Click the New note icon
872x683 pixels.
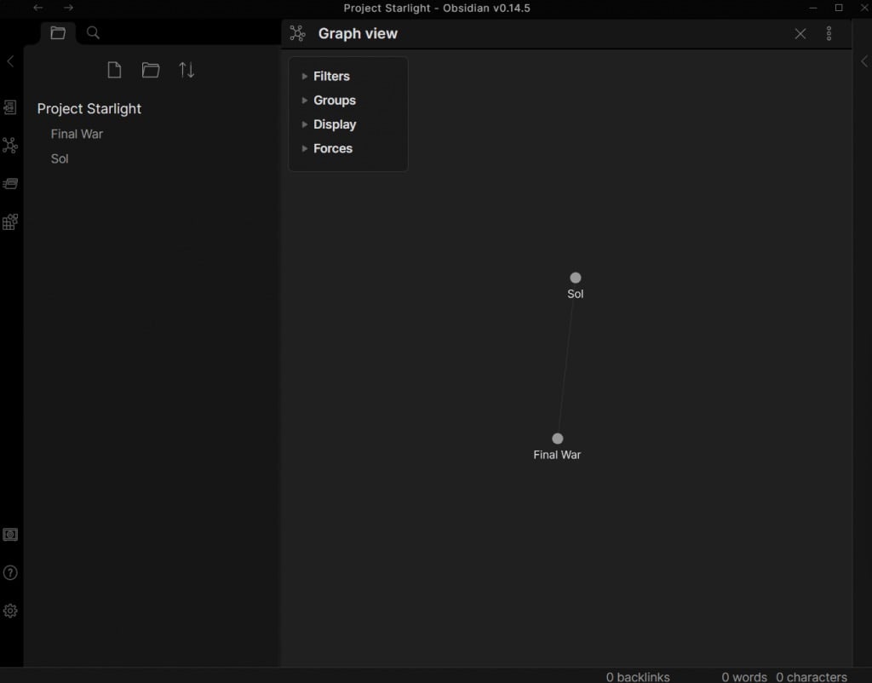(x=114, y=71)
